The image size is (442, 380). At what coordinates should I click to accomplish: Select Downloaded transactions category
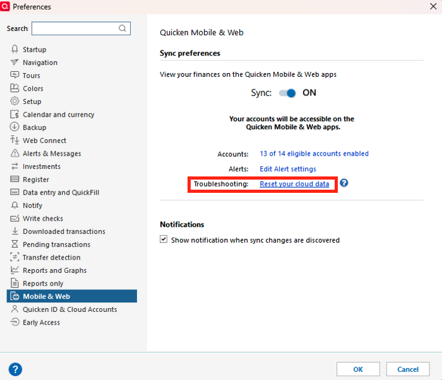64,231
